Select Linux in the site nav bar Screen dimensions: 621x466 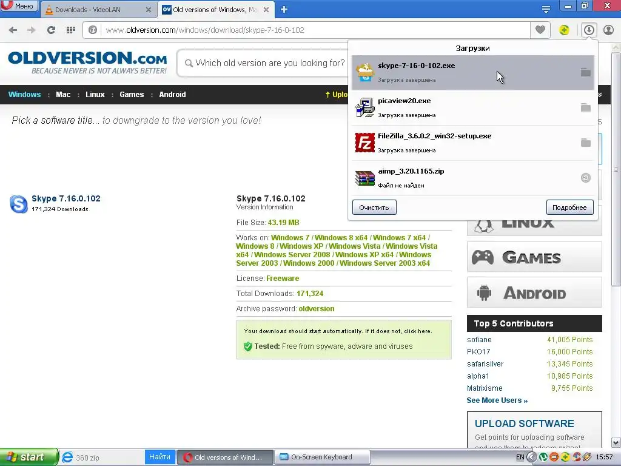pos(95,94)
